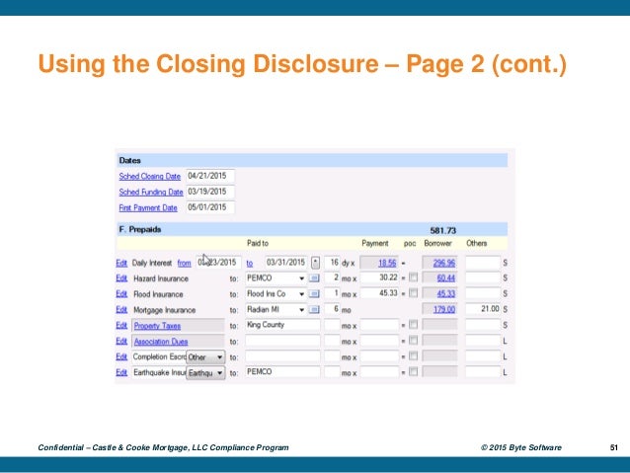Click borrower amount 179.00 link
The width and height of the screenshot is (630, 473).
click(444, 309)
